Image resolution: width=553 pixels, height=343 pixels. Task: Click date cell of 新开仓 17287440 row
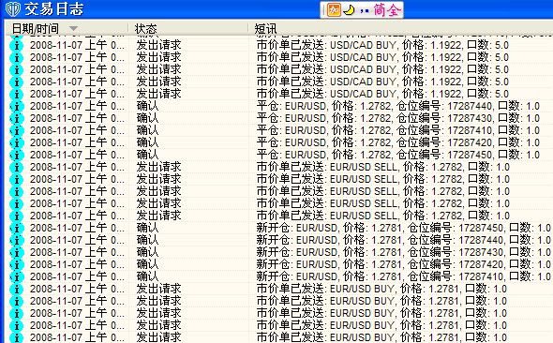tap(77, 240)
